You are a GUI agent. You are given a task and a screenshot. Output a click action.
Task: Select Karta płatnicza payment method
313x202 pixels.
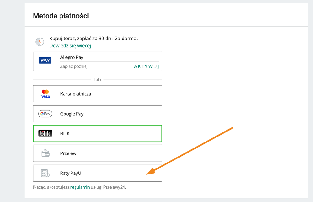pos(76,94)
